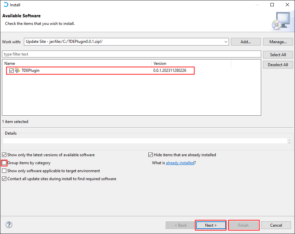This screenshot has width=295, height=234.
Task: Close the Install dialog window
Action: (x=287, y=5)
